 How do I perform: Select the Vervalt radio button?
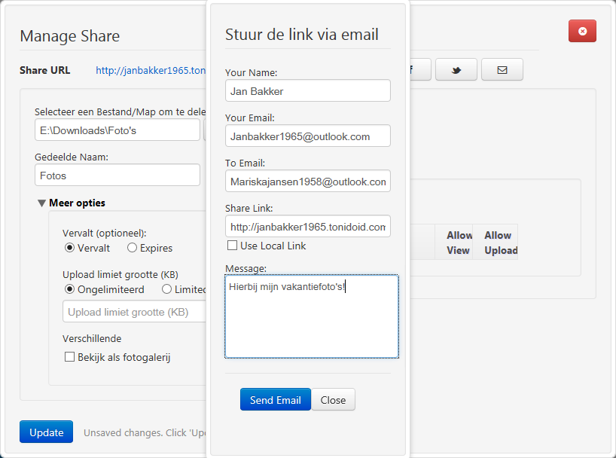pyautogui.click(x=69, y=248)
